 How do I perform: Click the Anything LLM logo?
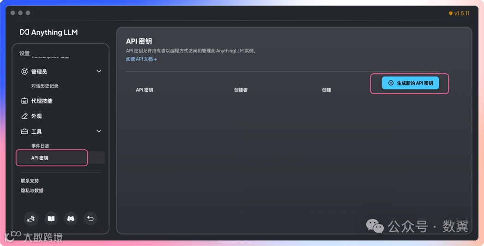tap(49, 32)
